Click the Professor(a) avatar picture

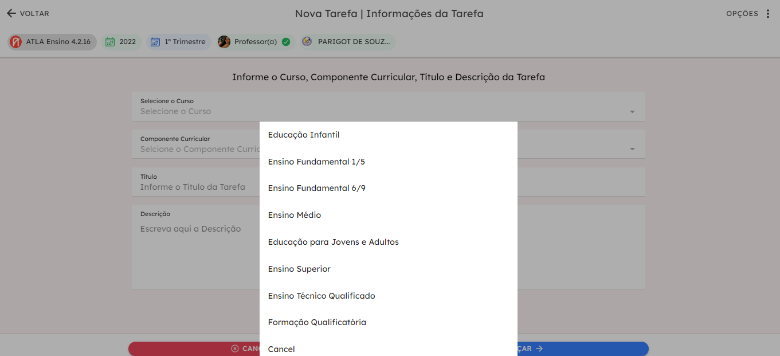[224, 42]
